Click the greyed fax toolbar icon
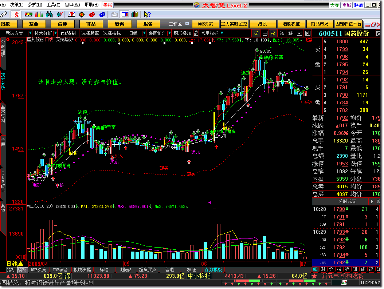The width and height of the screenshot is (384, 289). [114, 15]
